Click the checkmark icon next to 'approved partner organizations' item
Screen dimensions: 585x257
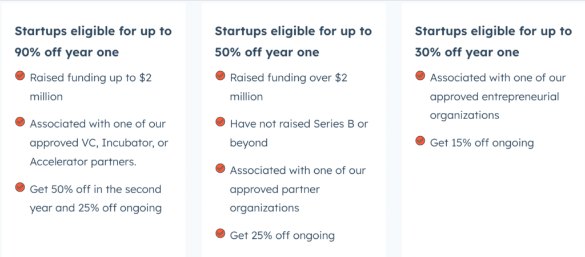220,169
